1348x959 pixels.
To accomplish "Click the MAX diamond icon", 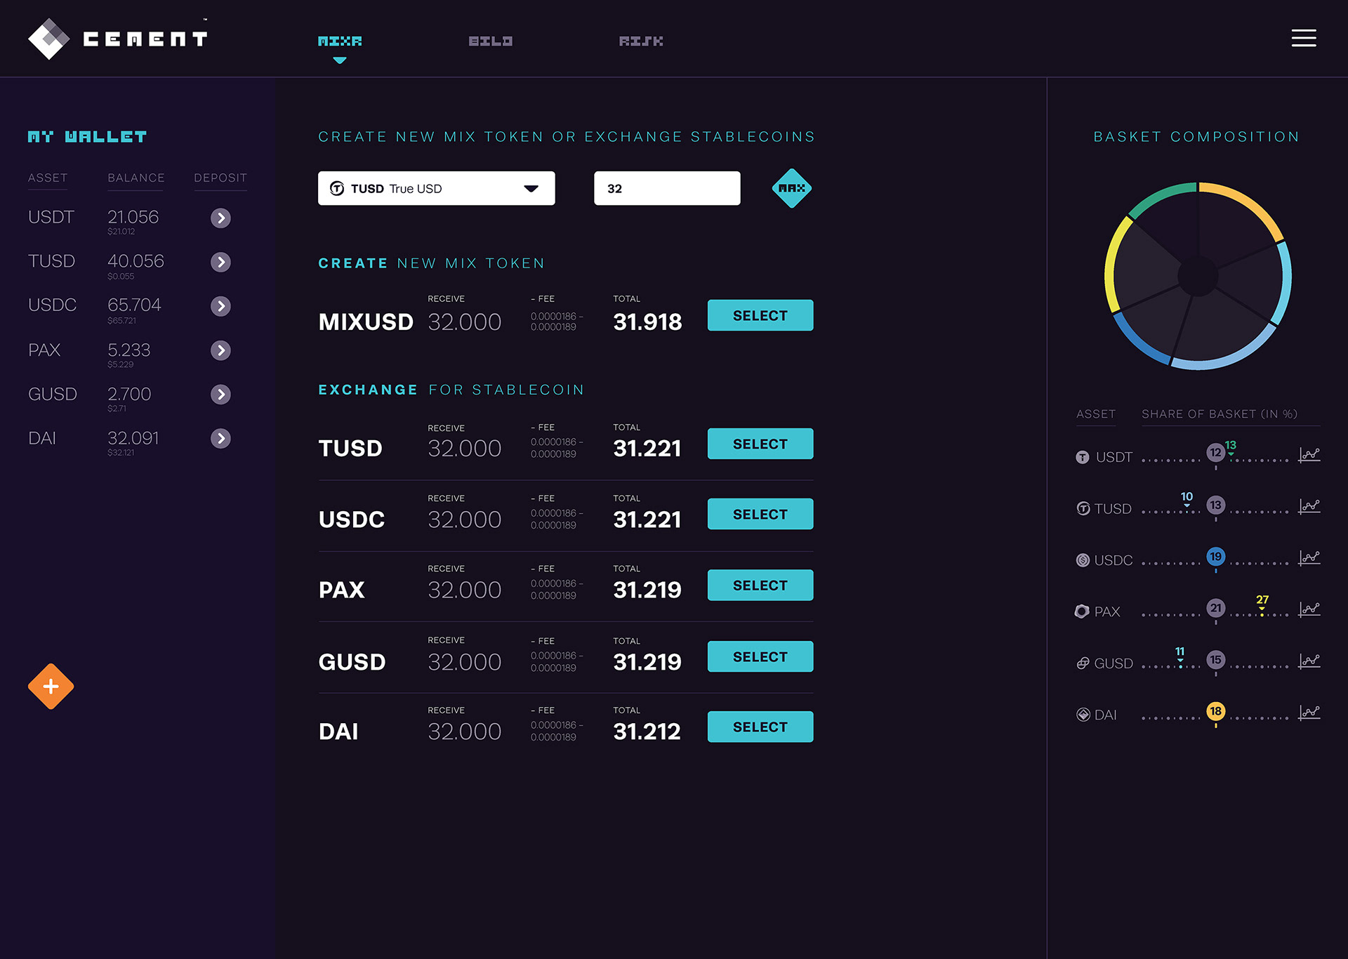I will [791, 188].
